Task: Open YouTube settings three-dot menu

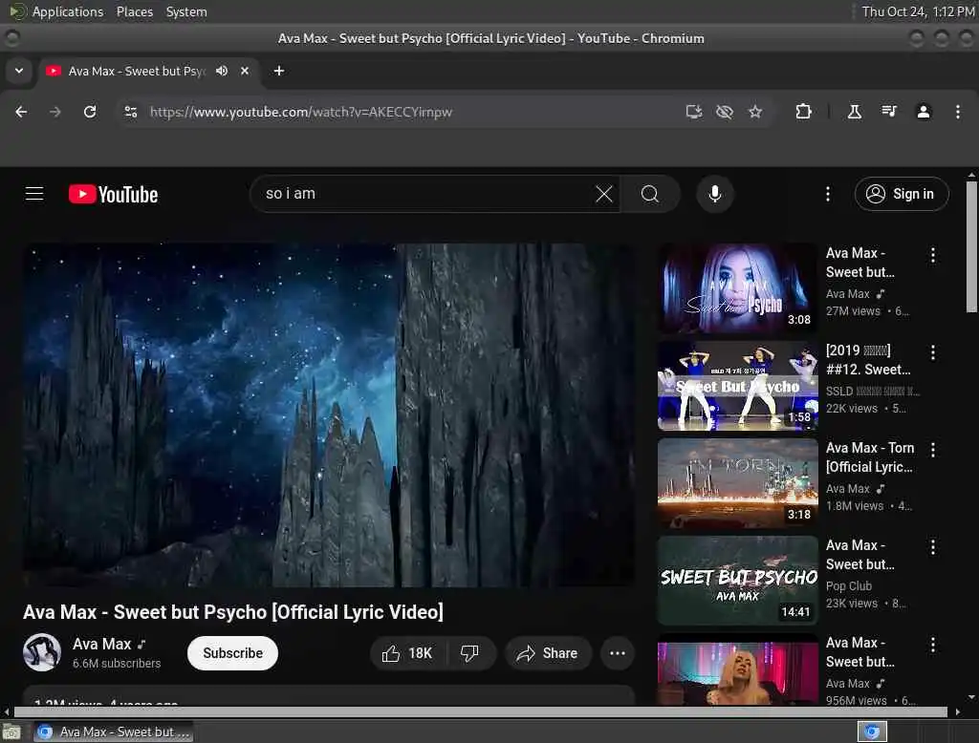Action: pyautogui.click(x=828, y=194)
